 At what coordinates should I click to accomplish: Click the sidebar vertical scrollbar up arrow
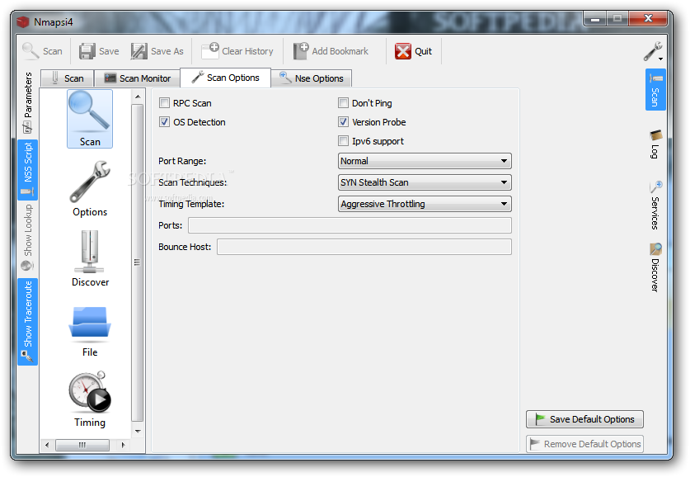click(x=138, y=97)
